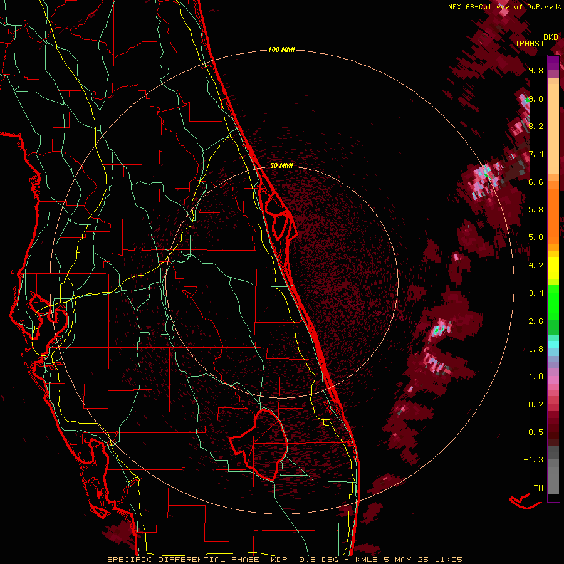Click the 1.8 scale label
This screenshot has height=564, width=564.
[x=536, y=349]
